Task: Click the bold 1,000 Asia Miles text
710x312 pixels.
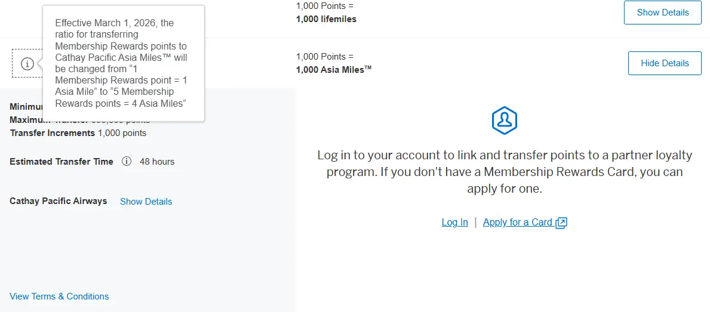Action: point(333,70)
